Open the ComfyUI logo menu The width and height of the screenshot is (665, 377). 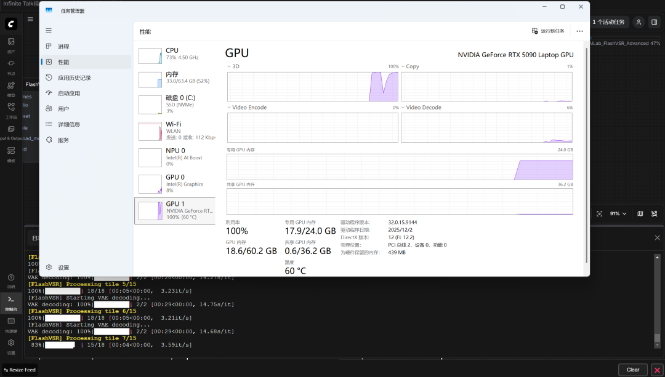click(x=11, y=24)
